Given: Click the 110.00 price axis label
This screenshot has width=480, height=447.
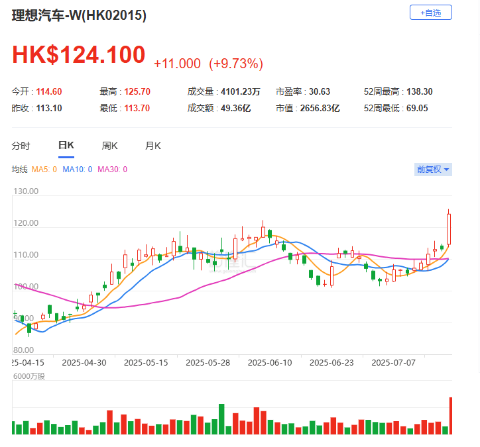Looking at the screenshot, I should point(26,255).
